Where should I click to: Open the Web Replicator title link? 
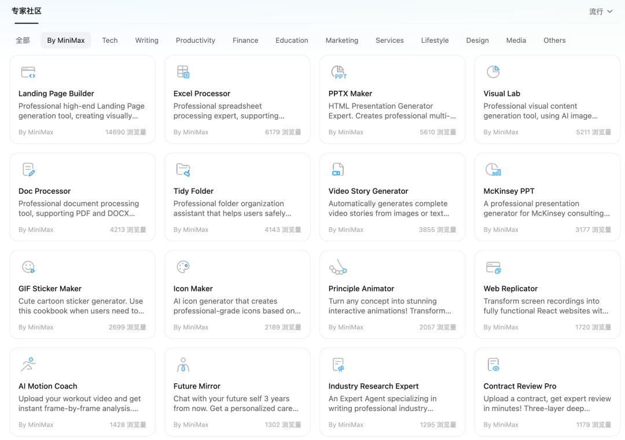coord(510,289)
